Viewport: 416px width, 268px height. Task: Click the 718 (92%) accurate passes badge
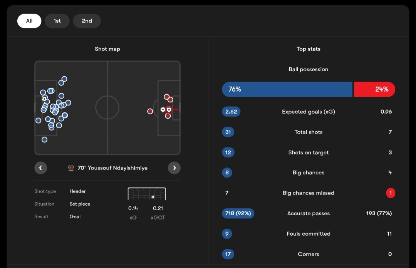click(x=238, y=213)
